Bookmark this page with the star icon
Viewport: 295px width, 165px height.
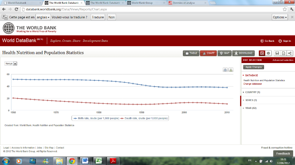pyautogui.click(x=285, y=9)
